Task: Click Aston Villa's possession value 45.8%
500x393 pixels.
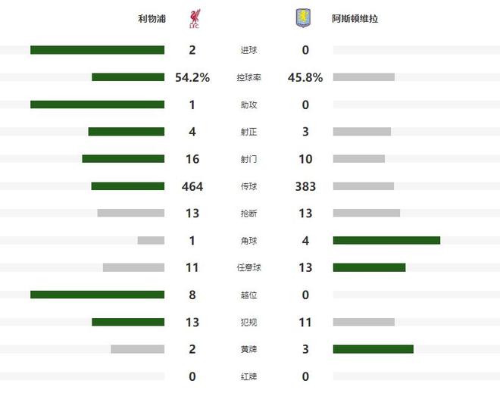Action: point(305,77)
